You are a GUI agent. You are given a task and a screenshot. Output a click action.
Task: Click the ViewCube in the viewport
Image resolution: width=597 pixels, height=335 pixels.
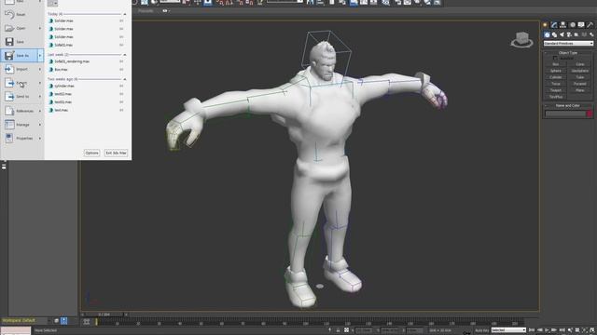521,39
